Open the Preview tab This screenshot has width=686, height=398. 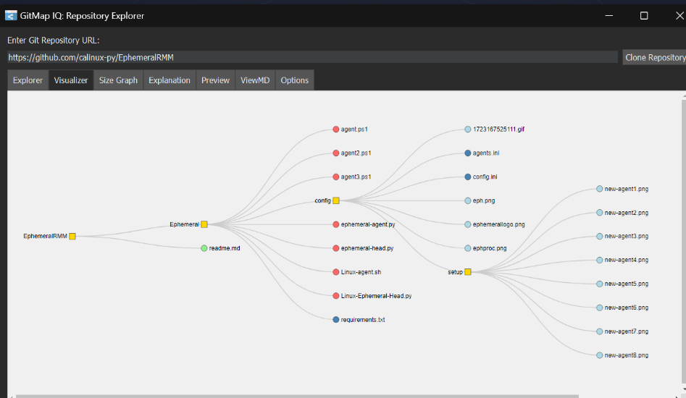coord(215,80)
